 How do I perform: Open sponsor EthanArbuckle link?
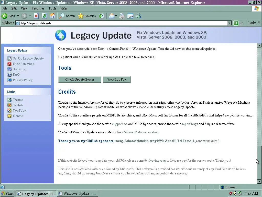136,141
